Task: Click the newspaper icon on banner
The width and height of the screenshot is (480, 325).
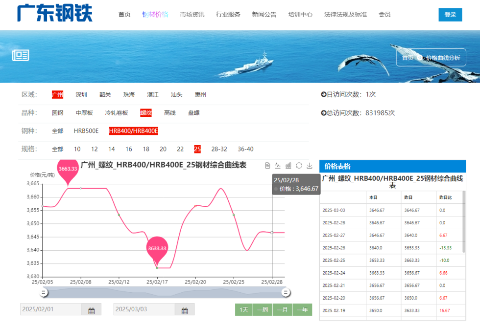Action: (x=21, y=55)
